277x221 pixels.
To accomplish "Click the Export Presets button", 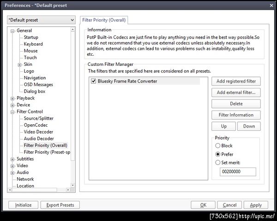I will click(60, 205).
